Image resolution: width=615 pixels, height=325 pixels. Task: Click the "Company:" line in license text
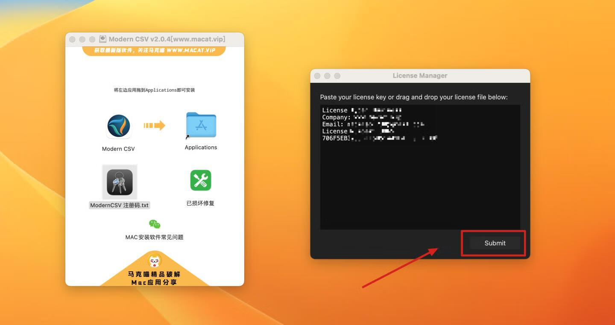(x=362, y=117)
